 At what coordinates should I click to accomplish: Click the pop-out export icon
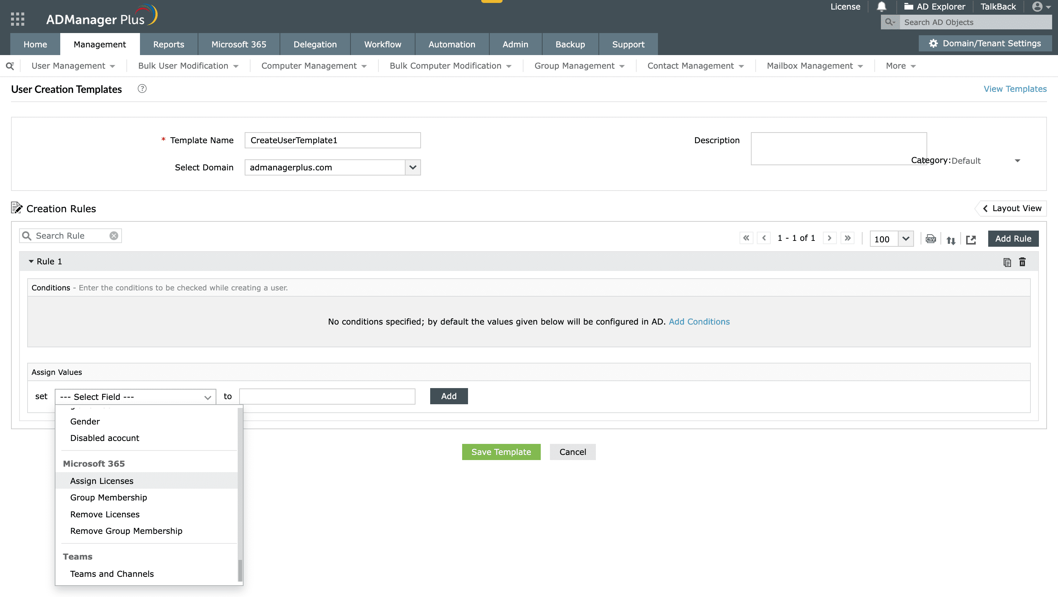point(971,239)
